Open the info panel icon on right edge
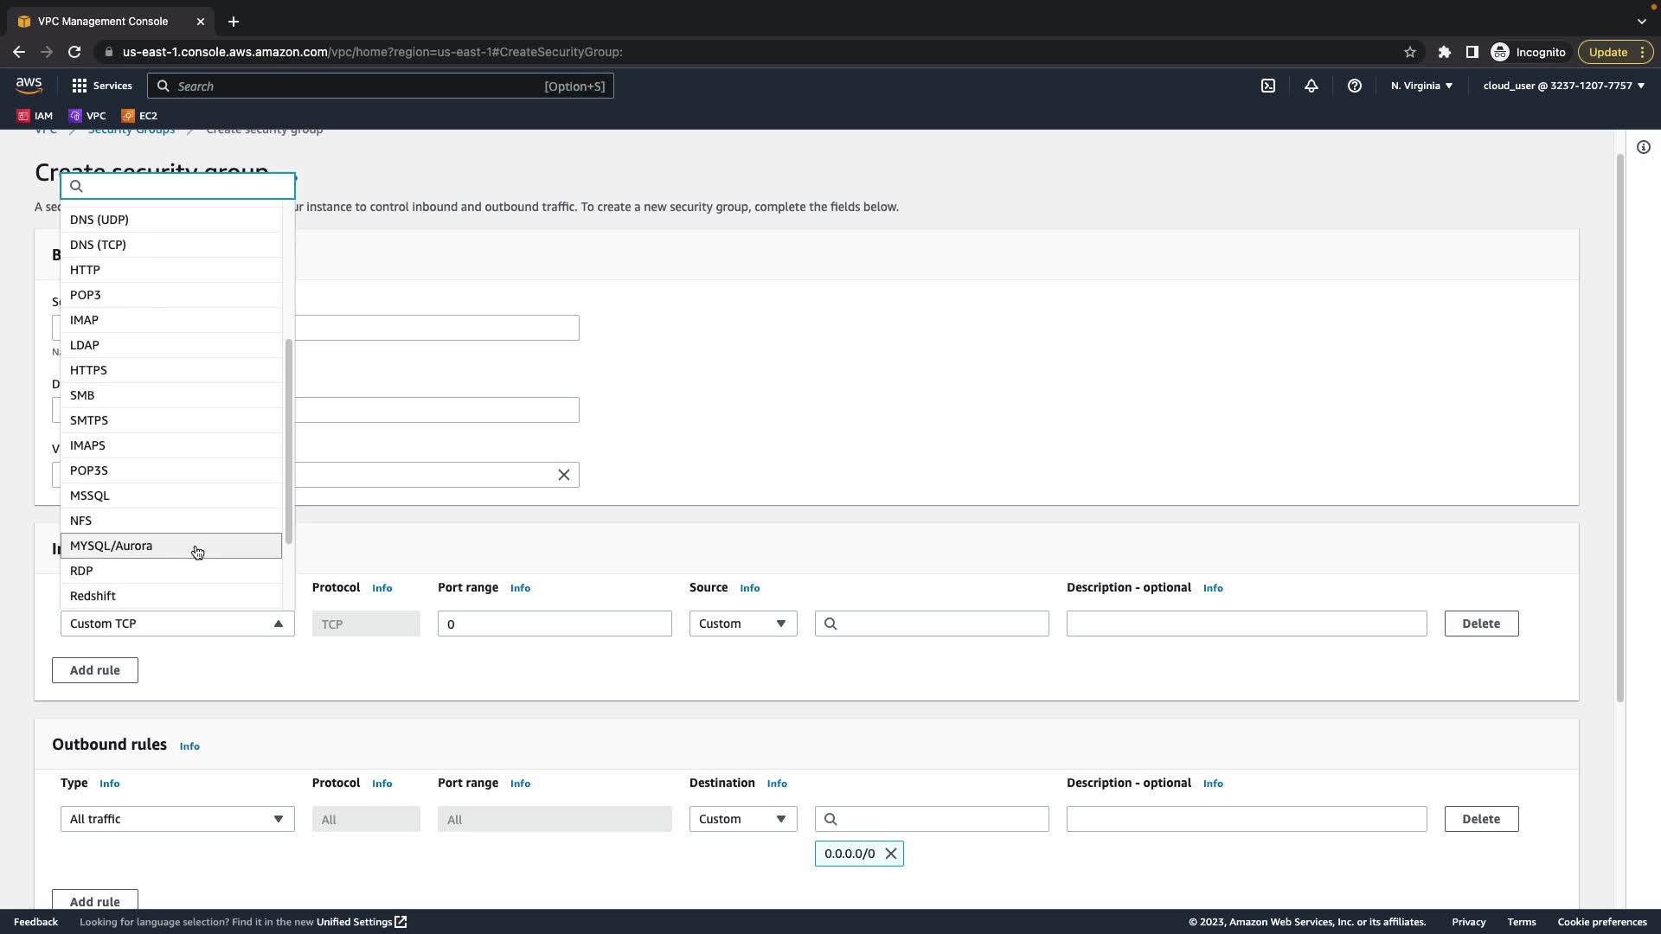1661x934 pixels. [1643, 147]
